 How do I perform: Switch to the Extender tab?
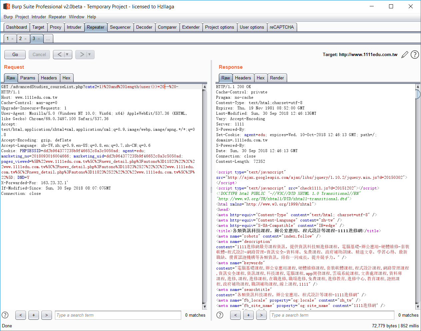click(x=191, y=27)
